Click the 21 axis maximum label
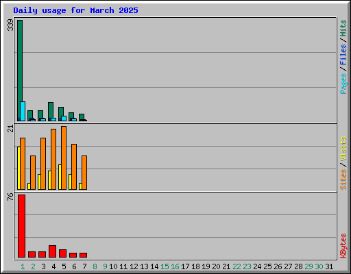This screenshot has height=274, width=351. (x=10, y=129)
